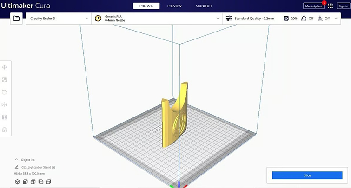
Task: Click the infill 20% icon
Action: 286,18
